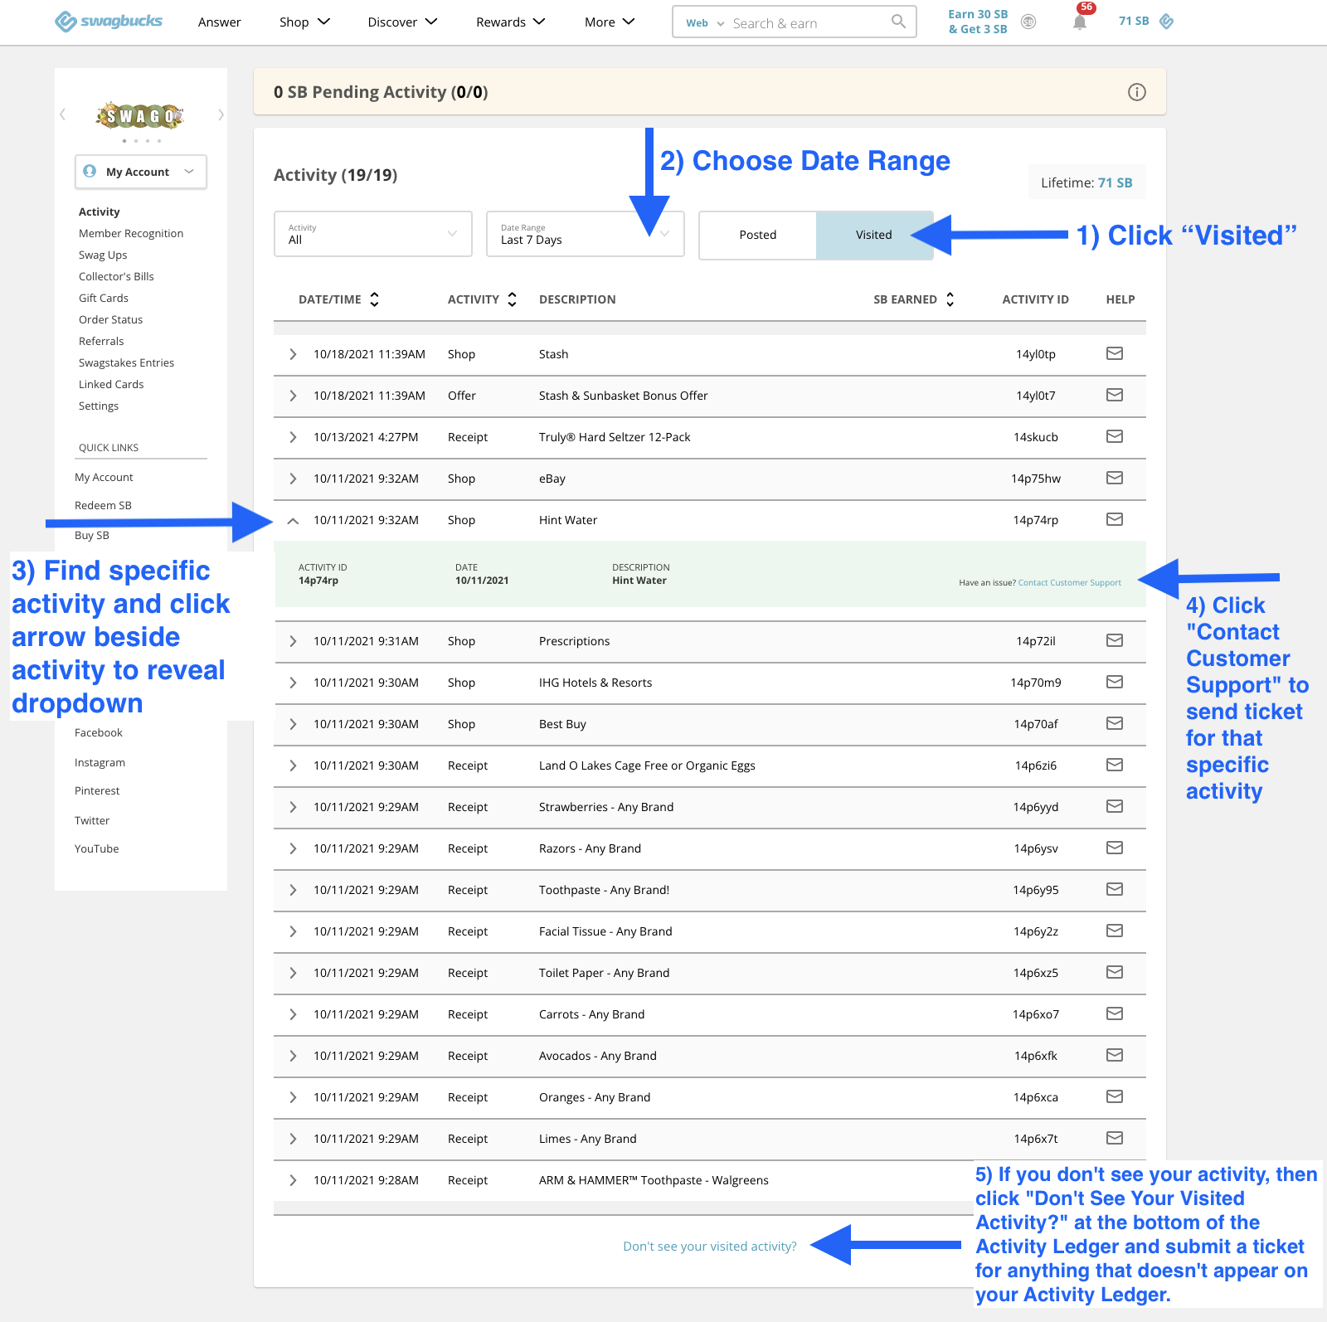
Task: Click Contact Customer Support link
Action: point(1069,583)
